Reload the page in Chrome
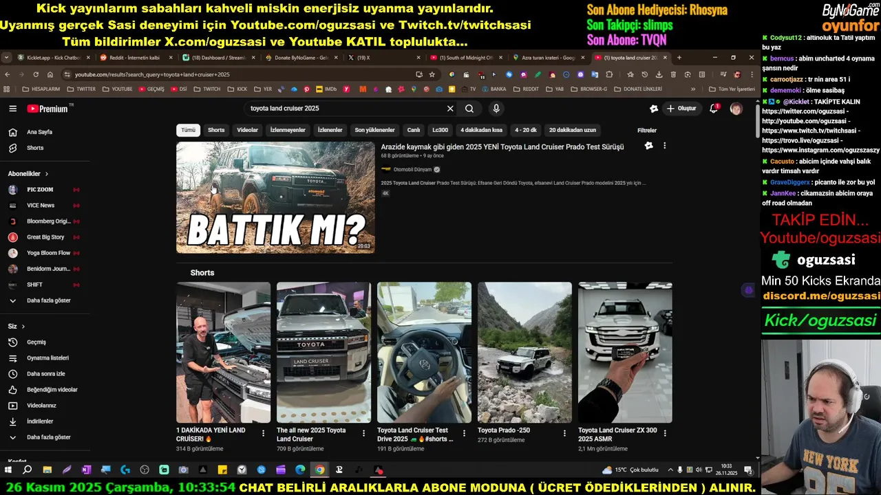The height and width of the screenshot is (495, 881). tap(36, 74)
